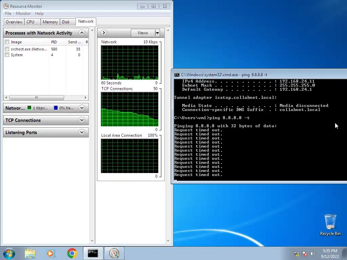Viewport: 347px width, 260px height.
Task: Open the Monitor menu
Action: pos(23,14)
